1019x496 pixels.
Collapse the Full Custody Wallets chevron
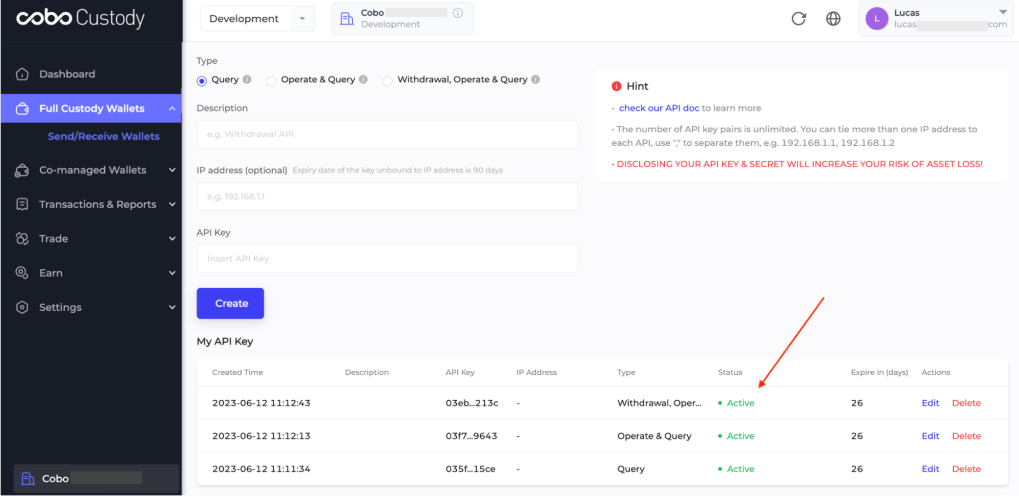click(x=172, y=108)
